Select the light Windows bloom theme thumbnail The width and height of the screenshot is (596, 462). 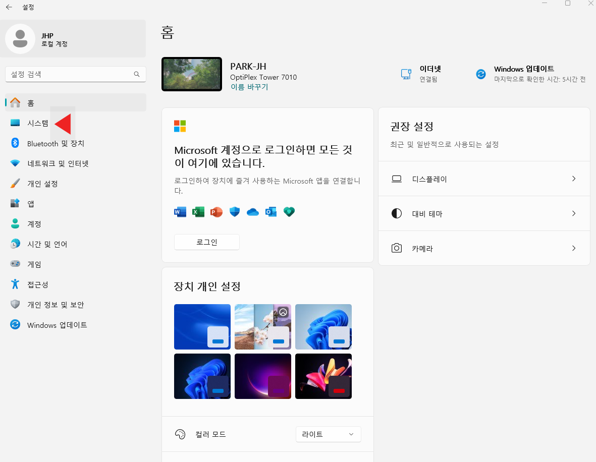click(323, 327)
